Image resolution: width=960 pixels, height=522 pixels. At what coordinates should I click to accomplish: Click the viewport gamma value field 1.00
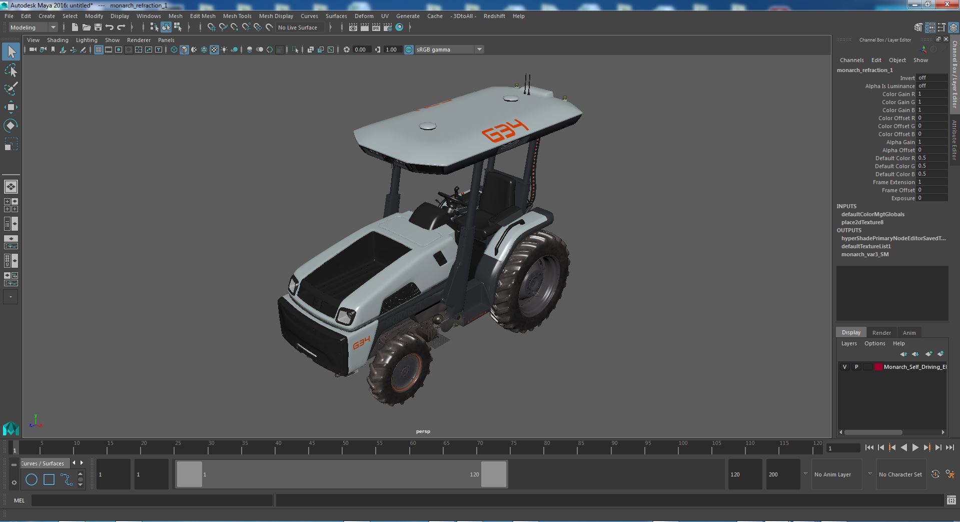click(393, 50)
